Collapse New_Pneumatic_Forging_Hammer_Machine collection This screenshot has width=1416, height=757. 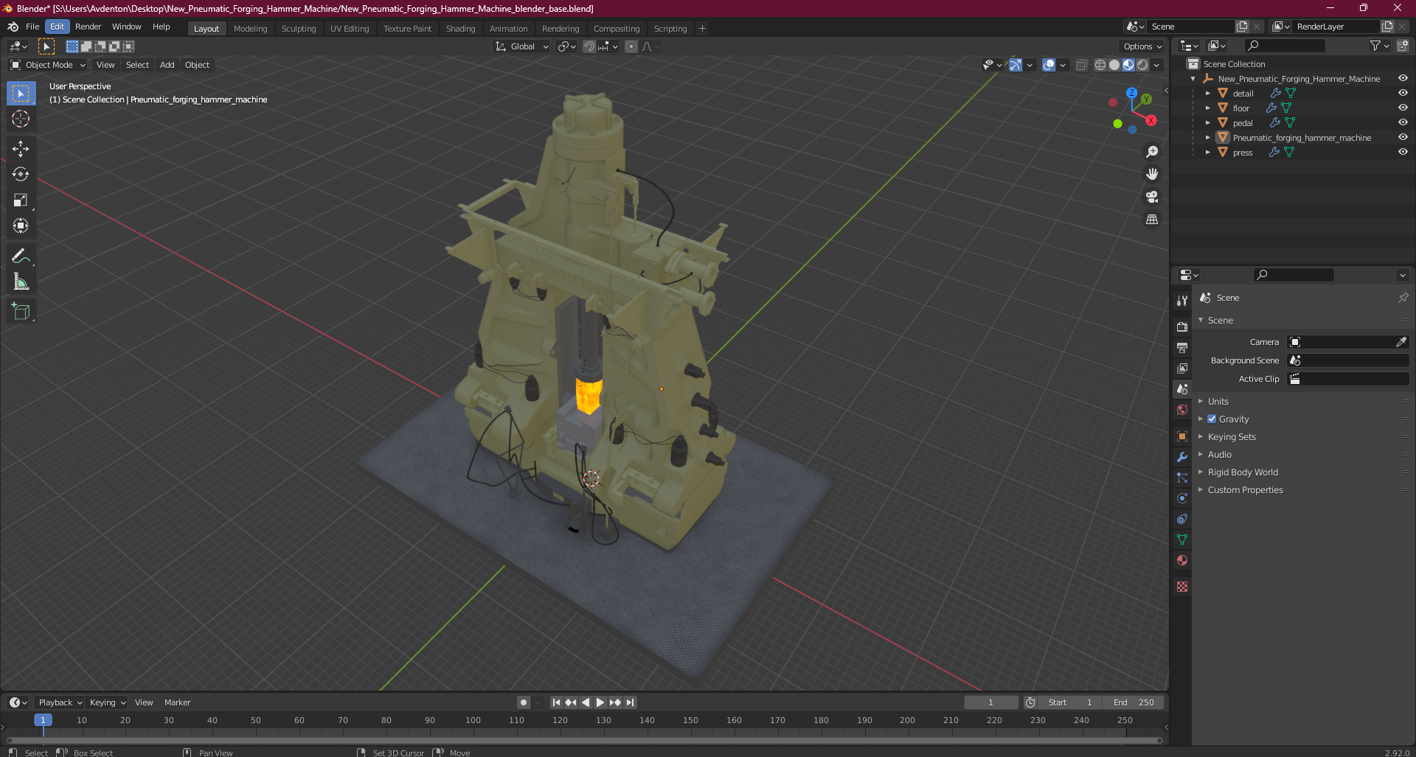1193,78
